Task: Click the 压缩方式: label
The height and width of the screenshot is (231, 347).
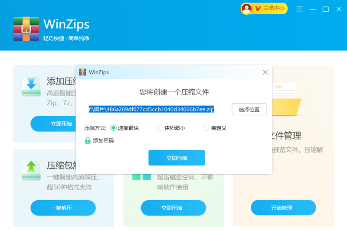Action: (95, 128)
